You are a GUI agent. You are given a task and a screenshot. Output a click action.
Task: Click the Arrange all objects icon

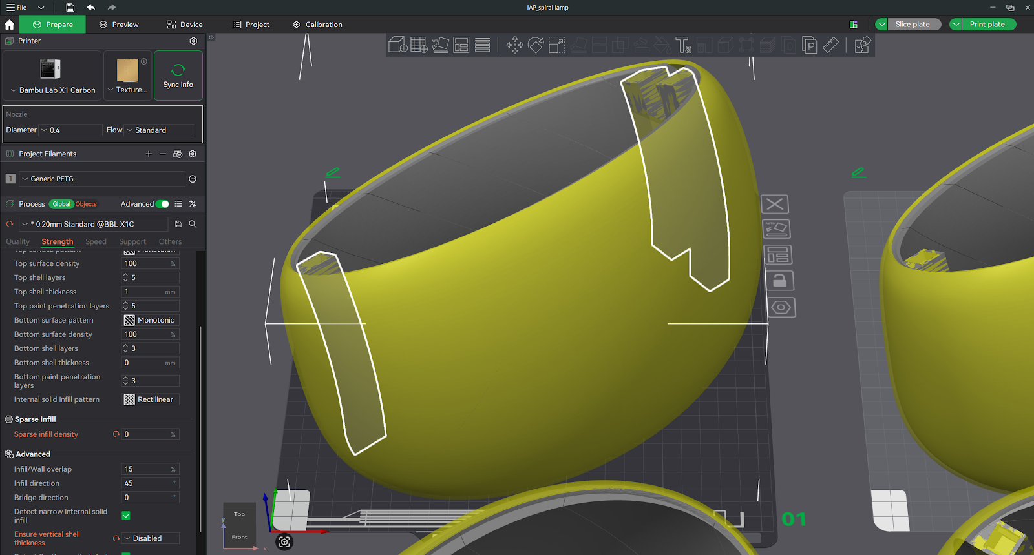461,45
